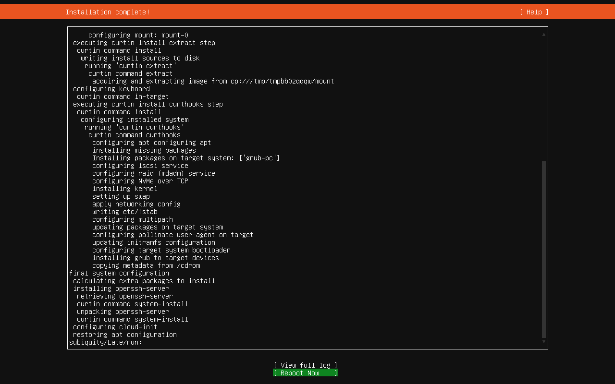Click the log scrollbar thumb
Viewport: 615px width, 384px height.
(x=544, y=250)
